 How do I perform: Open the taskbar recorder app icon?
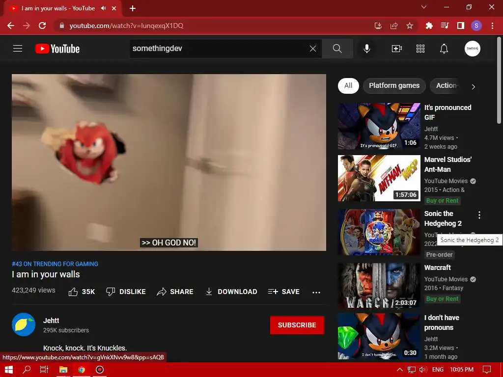point(100,370)
